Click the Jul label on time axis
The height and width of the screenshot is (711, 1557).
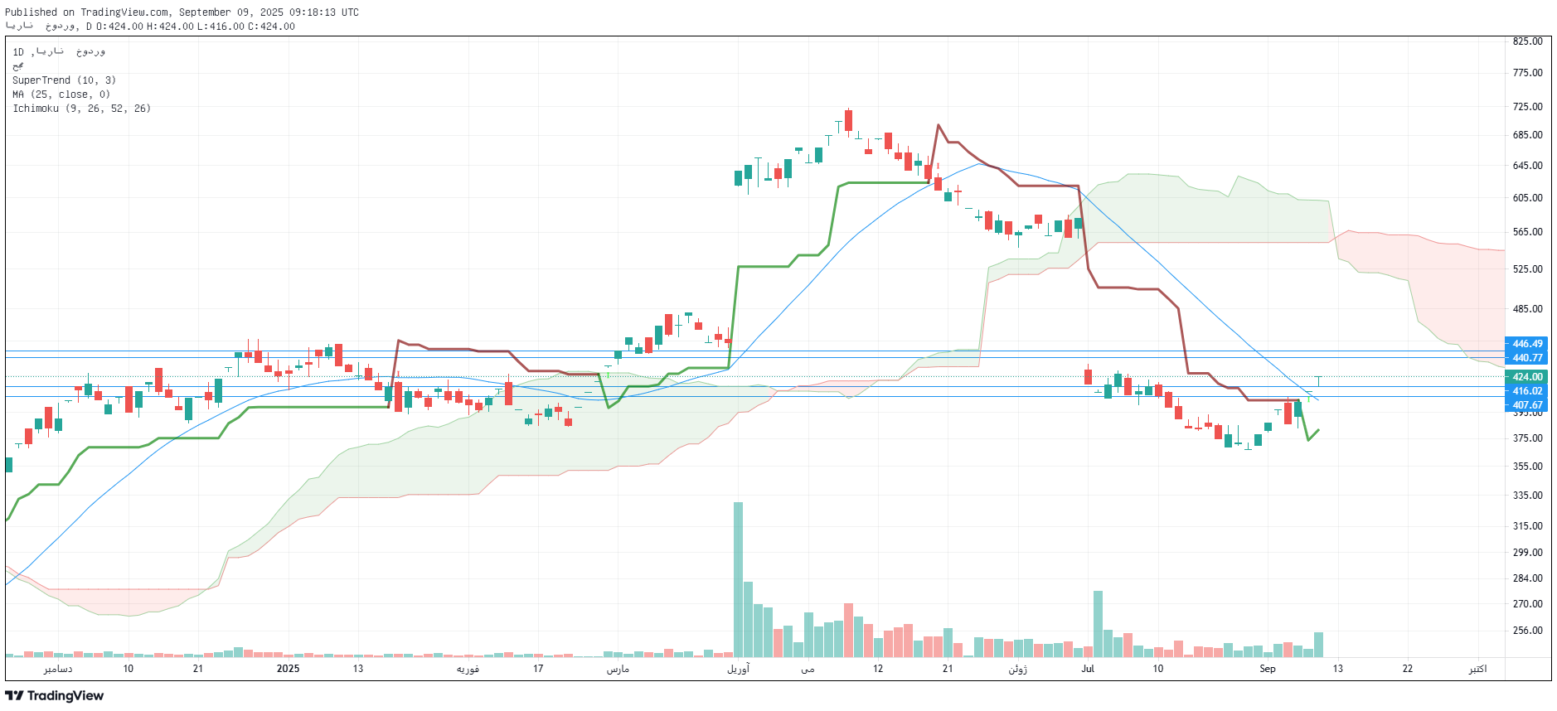(1088, 669)
